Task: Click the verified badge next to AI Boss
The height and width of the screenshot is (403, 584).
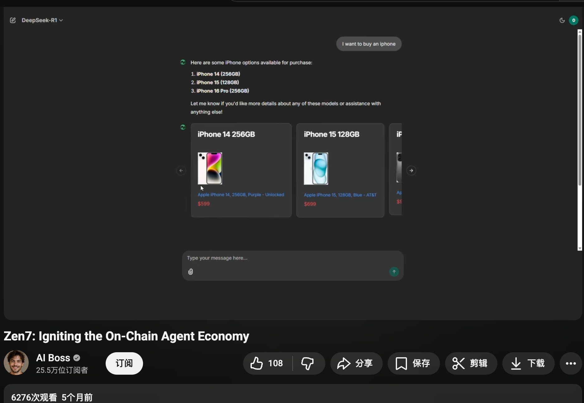Action: click(x=77, y=358)
